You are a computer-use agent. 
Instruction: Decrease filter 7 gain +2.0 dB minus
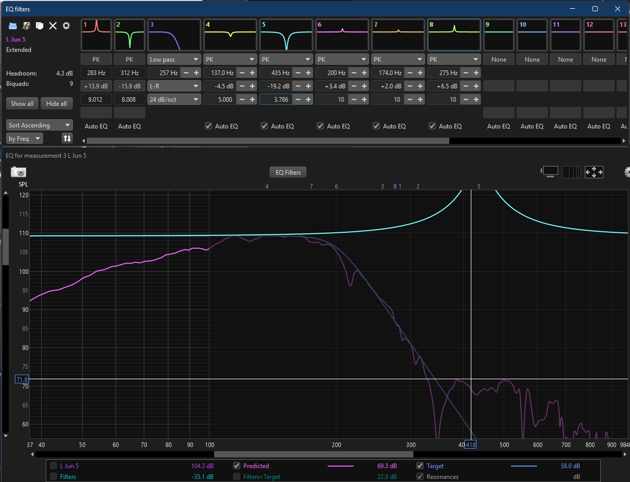pos(411,86)
